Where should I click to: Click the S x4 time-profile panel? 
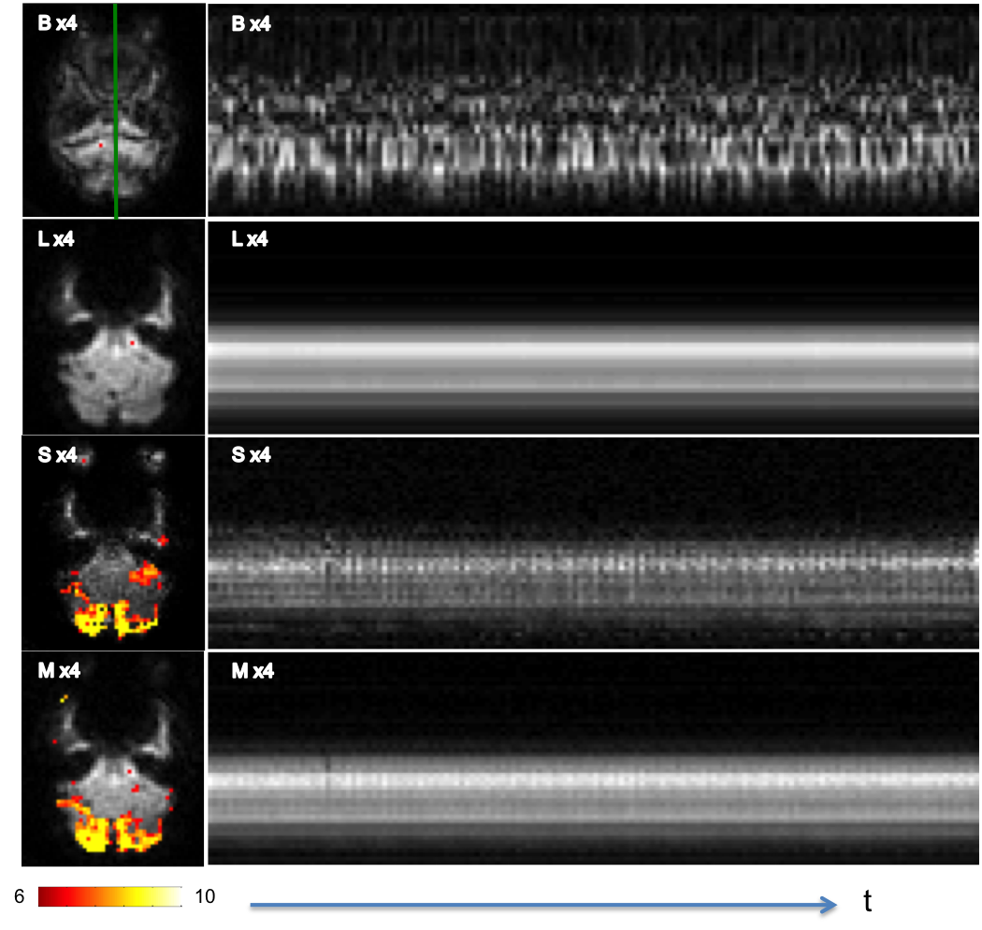(594, 543)
